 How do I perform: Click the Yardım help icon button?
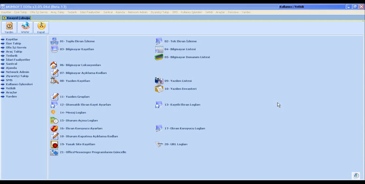[9, 28]
